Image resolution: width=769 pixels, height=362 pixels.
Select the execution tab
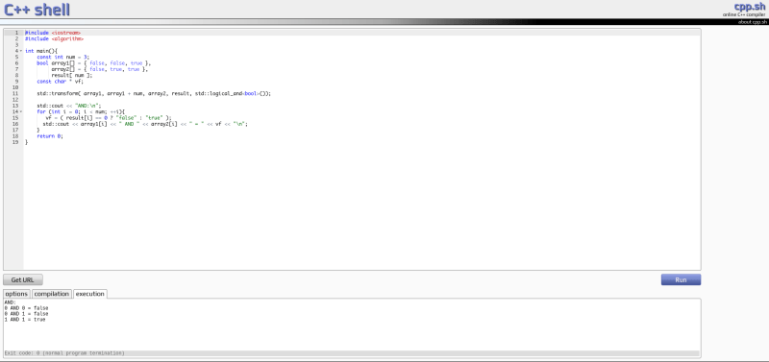89,294
